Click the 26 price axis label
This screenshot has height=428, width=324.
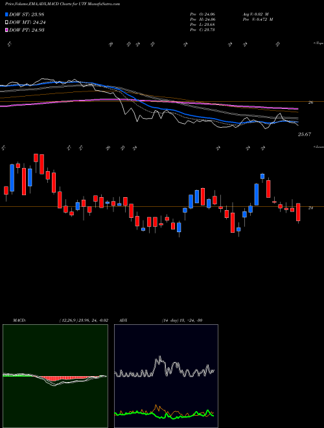coord(310,102)
